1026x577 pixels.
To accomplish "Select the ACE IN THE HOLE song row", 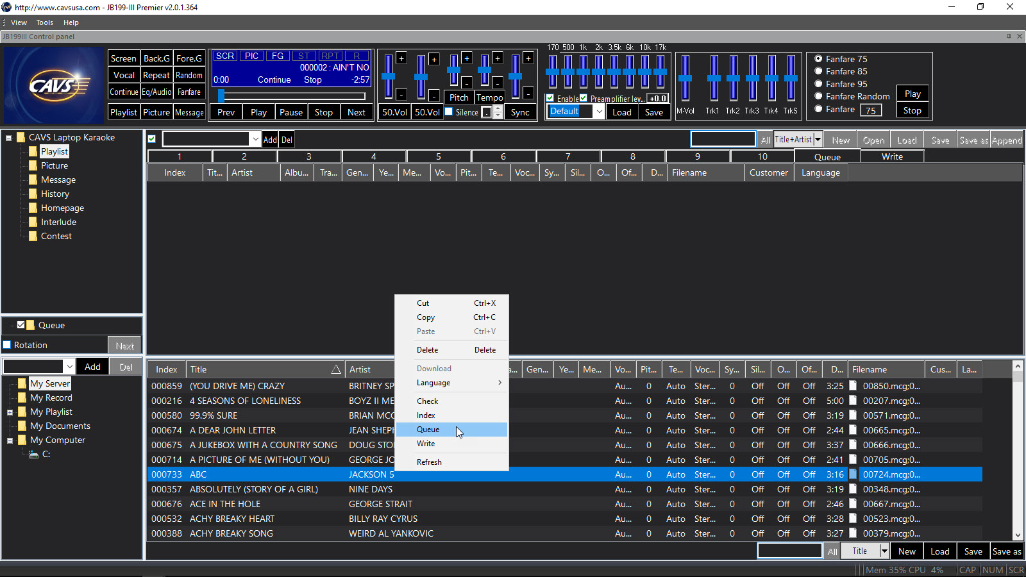I will pos(564,504).
